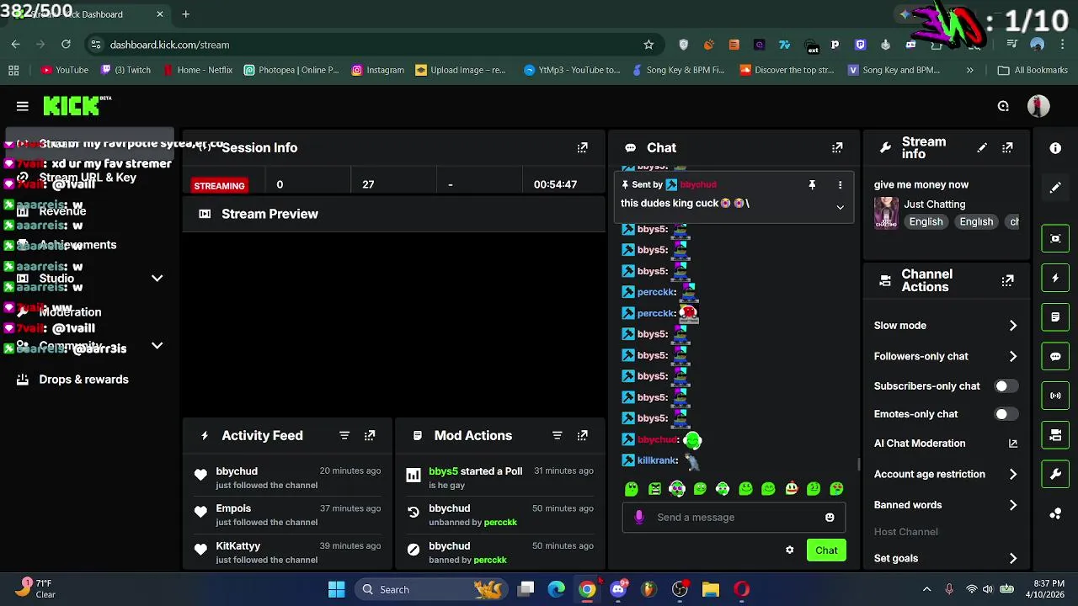Toggle Channel Actions widget in right sidebar
This screenshot has width=1078, height=606.
[x=1055, y=435]
